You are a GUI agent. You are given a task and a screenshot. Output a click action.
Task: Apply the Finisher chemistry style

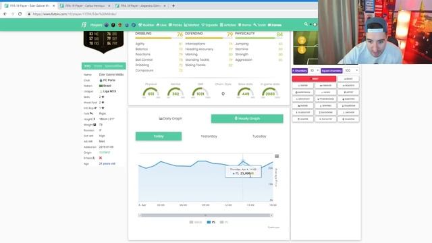(x=325, y=86)
